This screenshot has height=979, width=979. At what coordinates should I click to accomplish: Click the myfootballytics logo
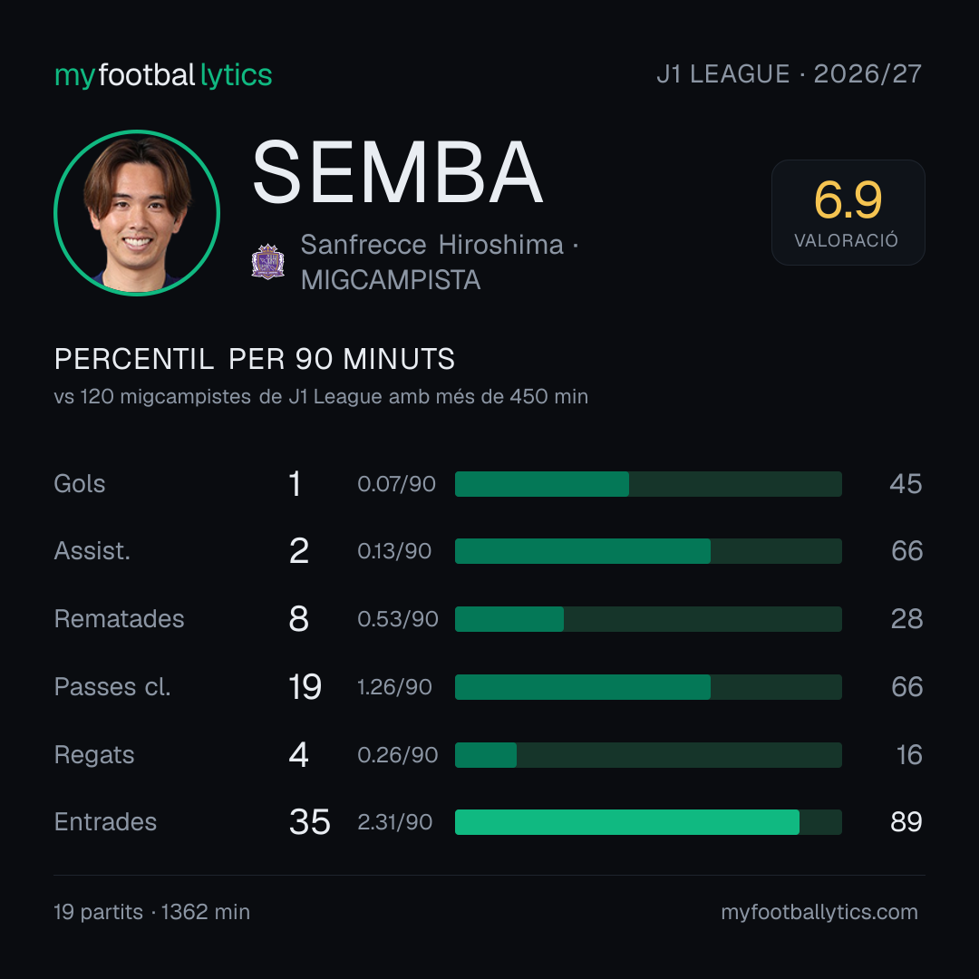tap(163, 75)
